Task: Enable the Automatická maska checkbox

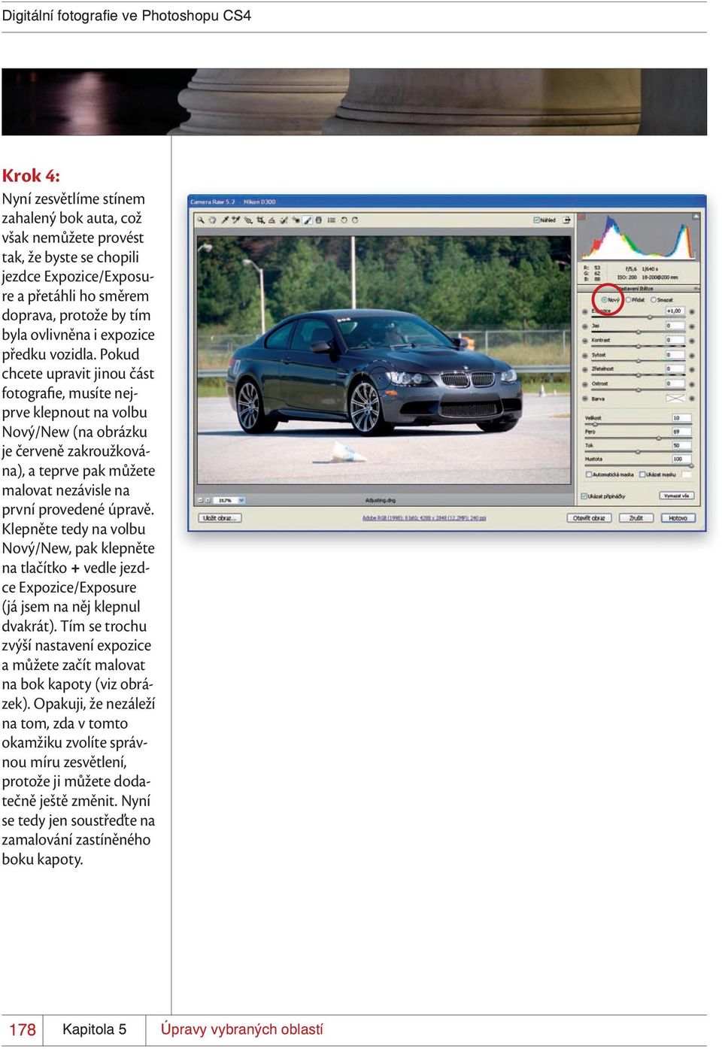Action: coord(589,474)
